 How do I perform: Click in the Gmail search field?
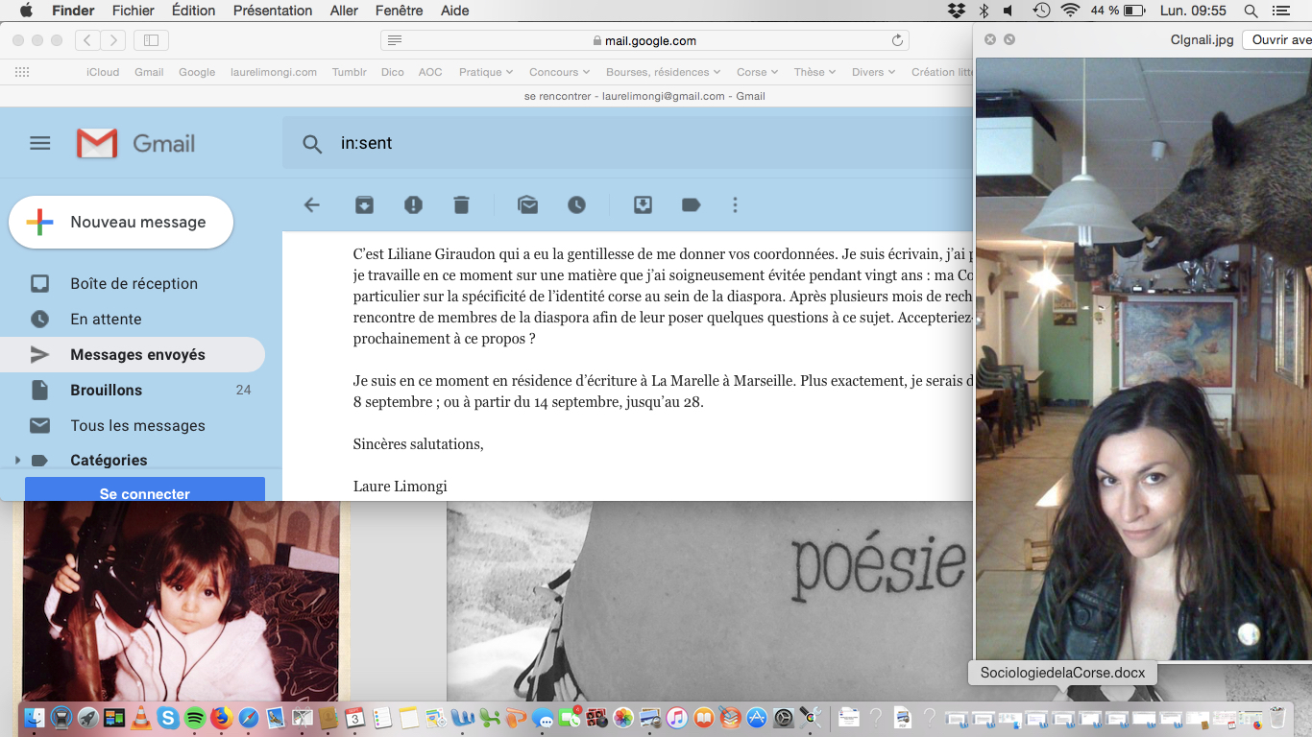(624, 143)
